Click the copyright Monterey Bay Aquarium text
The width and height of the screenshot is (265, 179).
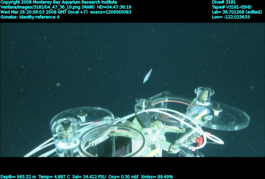(59, 2)
